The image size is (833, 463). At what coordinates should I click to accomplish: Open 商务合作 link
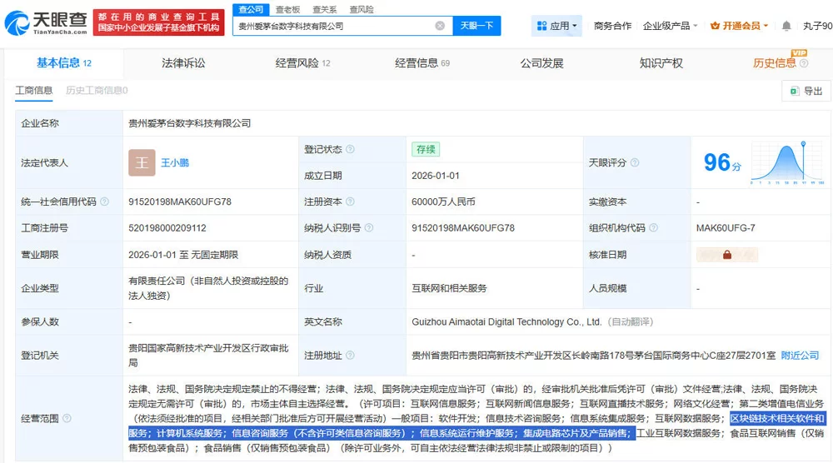[612, 26]
